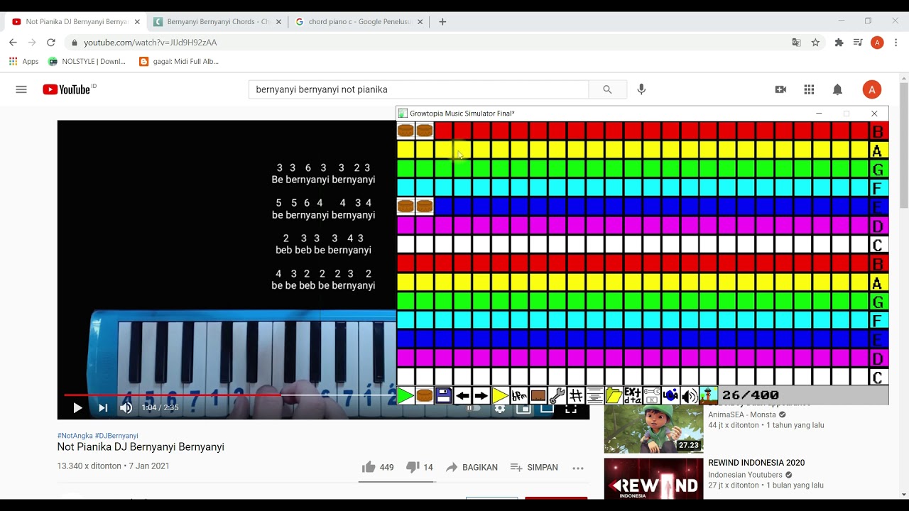Screen dimensions: 909x511
Task: Switch to Not Pianika DJ Bernyanyi tab
Action: coord(75,22)
